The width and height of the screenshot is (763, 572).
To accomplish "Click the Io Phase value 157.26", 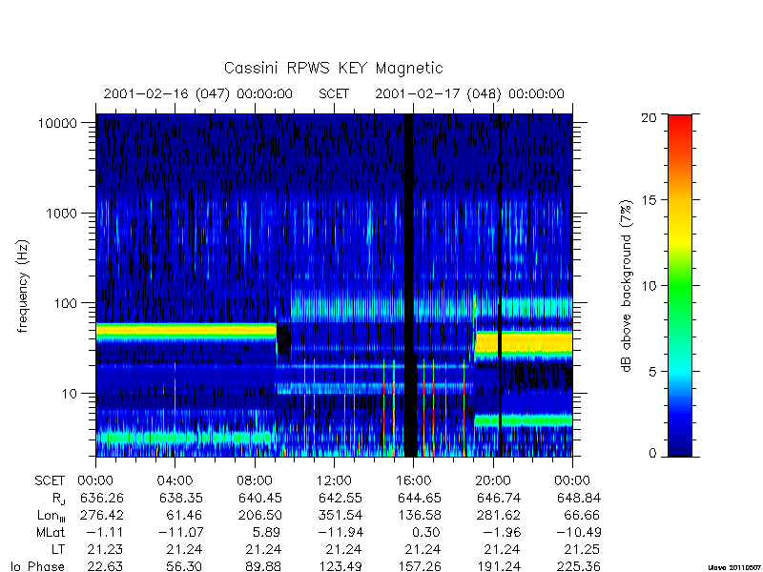I will point(420,566).
